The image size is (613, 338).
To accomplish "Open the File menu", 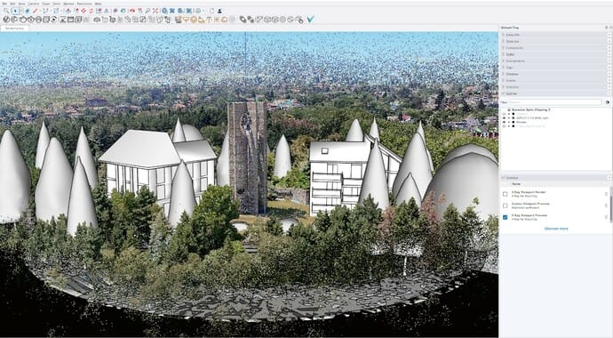I will click(x=4, y=4).
